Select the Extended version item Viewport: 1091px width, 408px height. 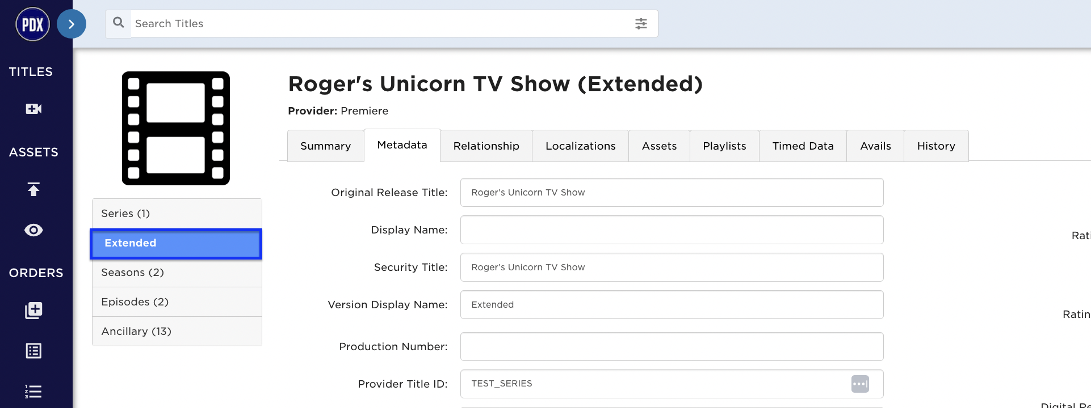176,244
